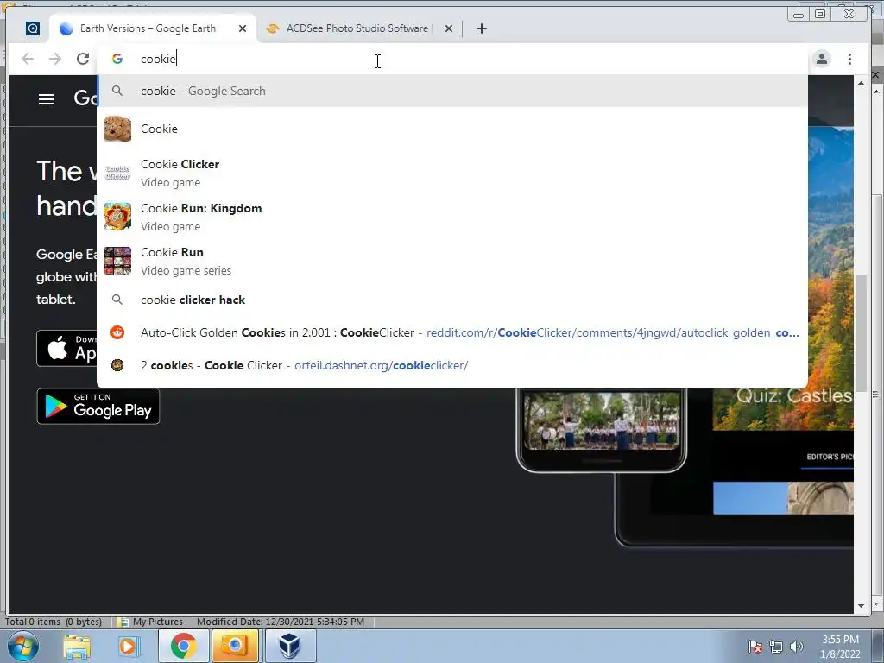Click the Modified Date status bar entry
Viewport: 884px width, 663px height.
click(281, 622)
